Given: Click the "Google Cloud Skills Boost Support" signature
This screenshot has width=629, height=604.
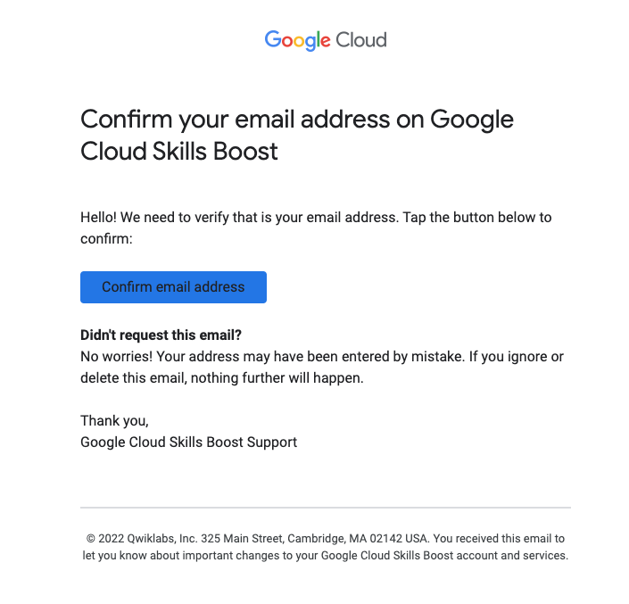Looking at the screenshot, I should (x=188, y=442).
